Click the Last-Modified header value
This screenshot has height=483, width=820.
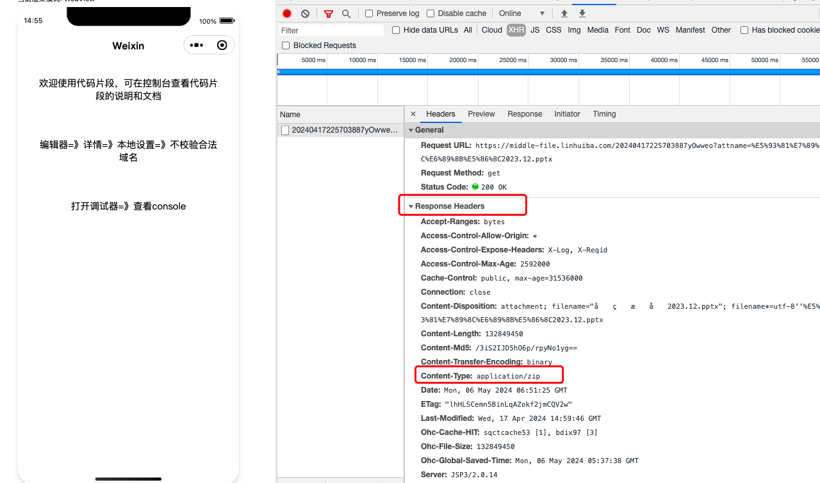click(x=539, y=418)
